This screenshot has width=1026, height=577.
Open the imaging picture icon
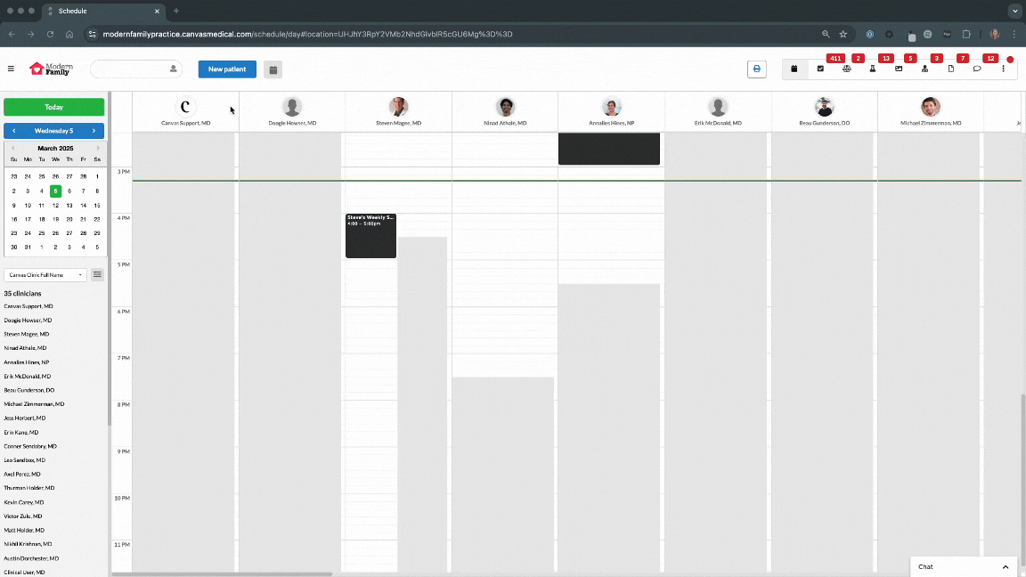click(x=899, y=69)
